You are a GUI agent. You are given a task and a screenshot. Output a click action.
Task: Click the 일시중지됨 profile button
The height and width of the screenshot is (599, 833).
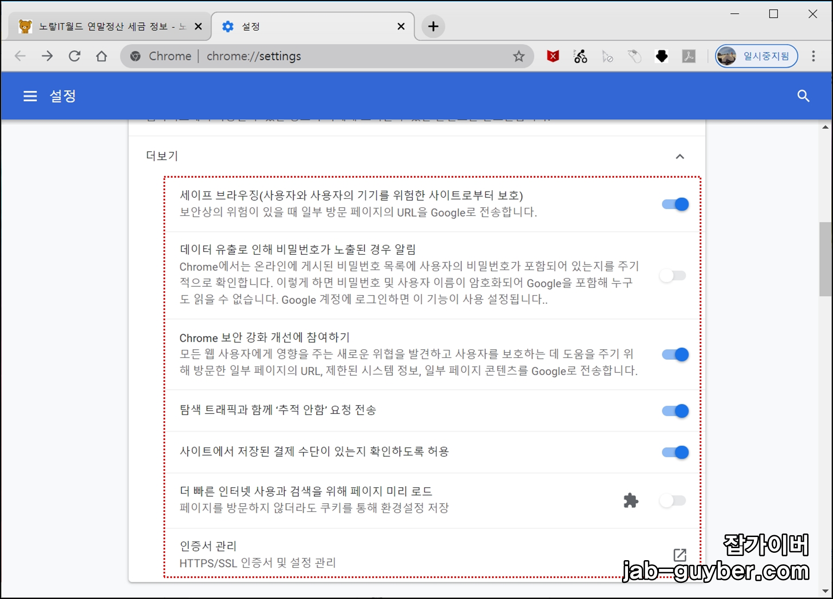757,56
